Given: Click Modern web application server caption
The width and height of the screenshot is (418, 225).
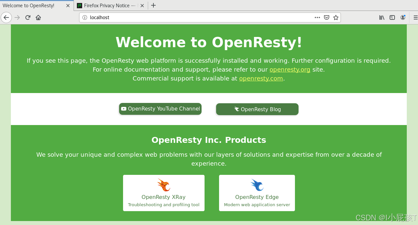Looking at the screenshot, I should click(x=257, y=205).
